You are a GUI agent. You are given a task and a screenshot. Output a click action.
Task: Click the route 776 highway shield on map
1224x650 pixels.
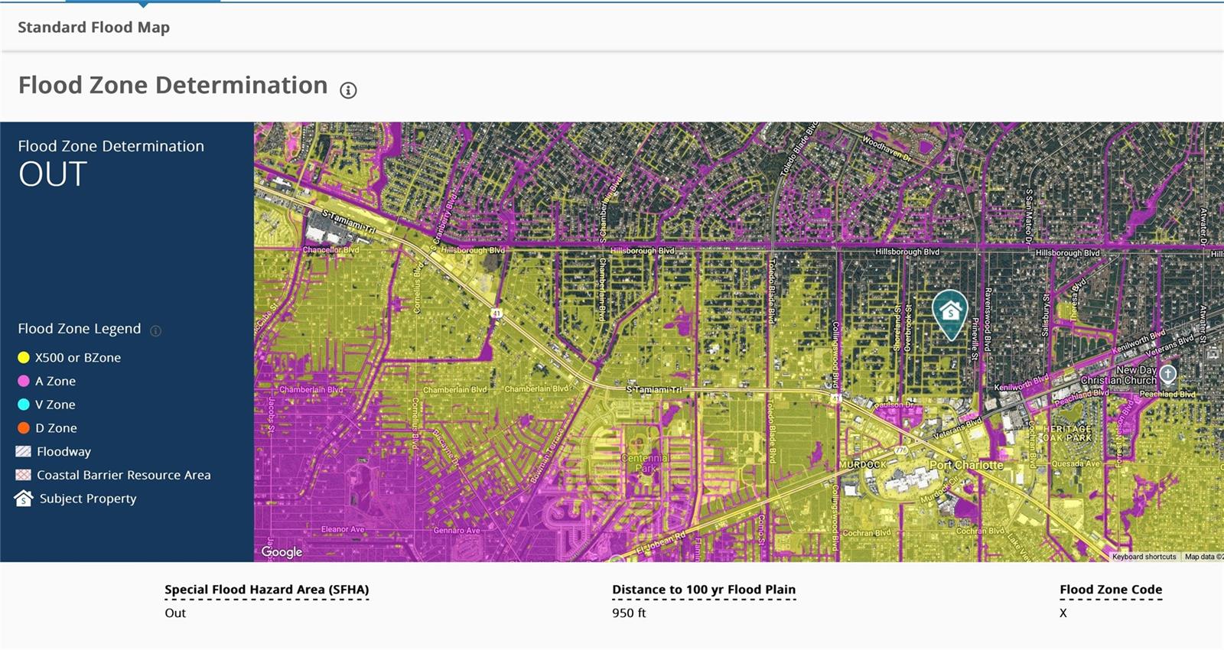coord(902,450)
